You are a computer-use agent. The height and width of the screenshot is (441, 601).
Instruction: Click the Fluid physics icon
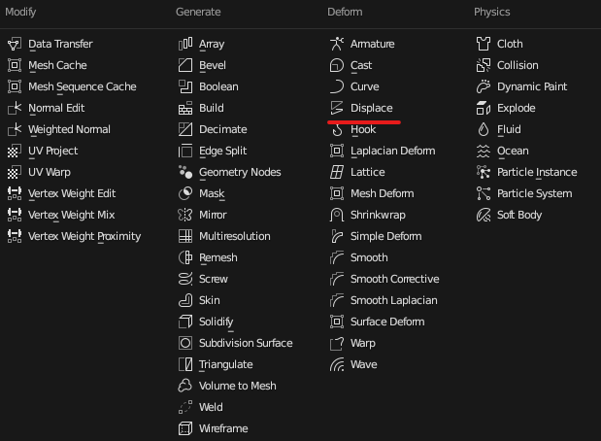(484, 129)
